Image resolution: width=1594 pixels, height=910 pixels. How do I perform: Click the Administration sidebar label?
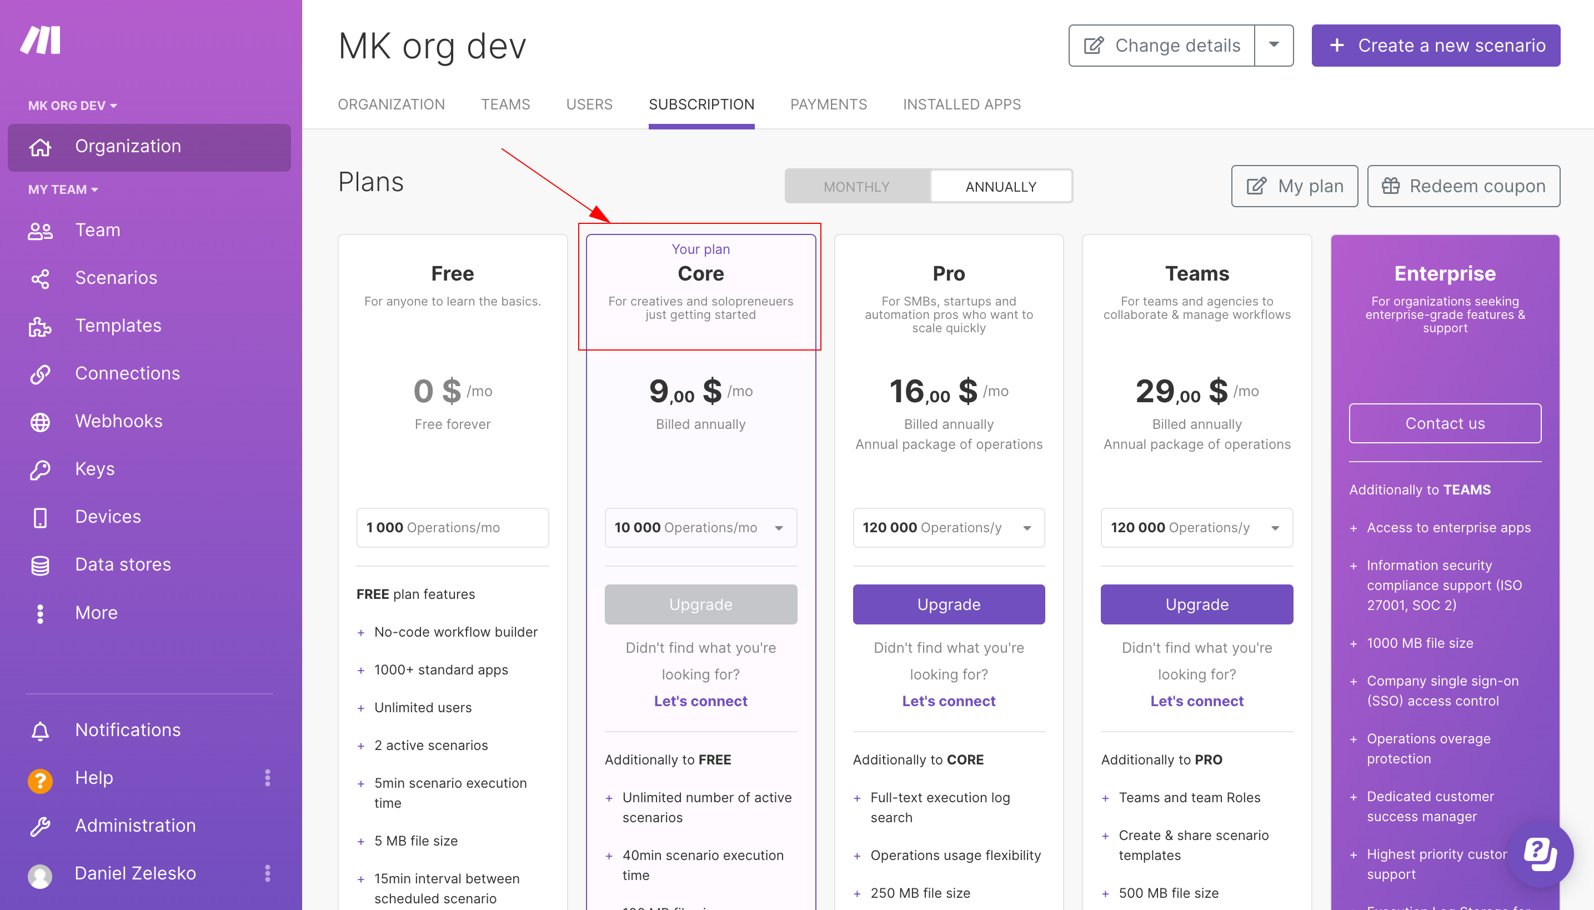(136, 826)
